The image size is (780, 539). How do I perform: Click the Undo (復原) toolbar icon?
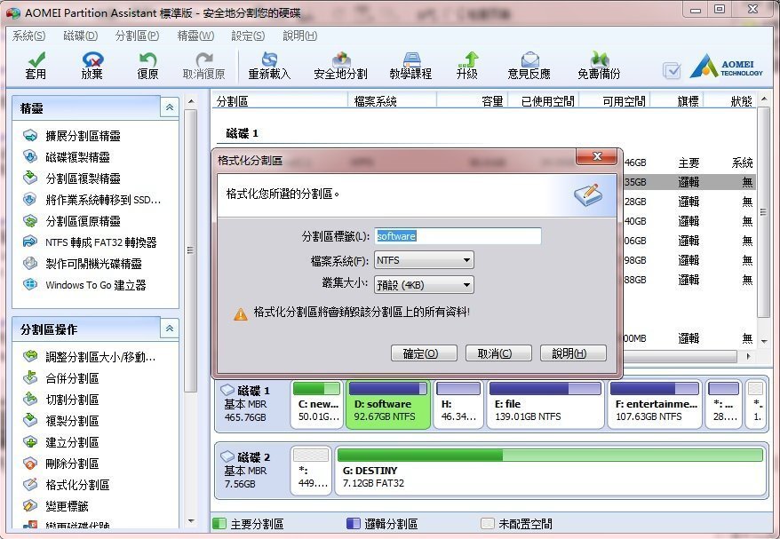[x=147, y=60]
